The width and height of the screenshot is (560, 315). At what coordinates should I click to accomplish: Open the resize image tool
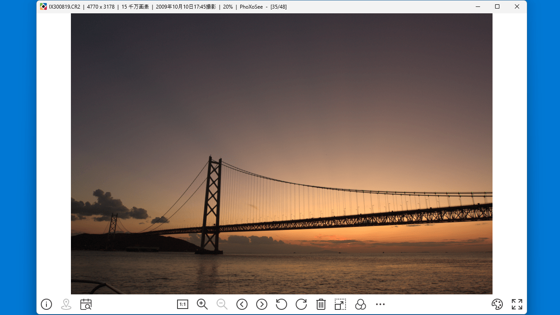coord(340,304)
